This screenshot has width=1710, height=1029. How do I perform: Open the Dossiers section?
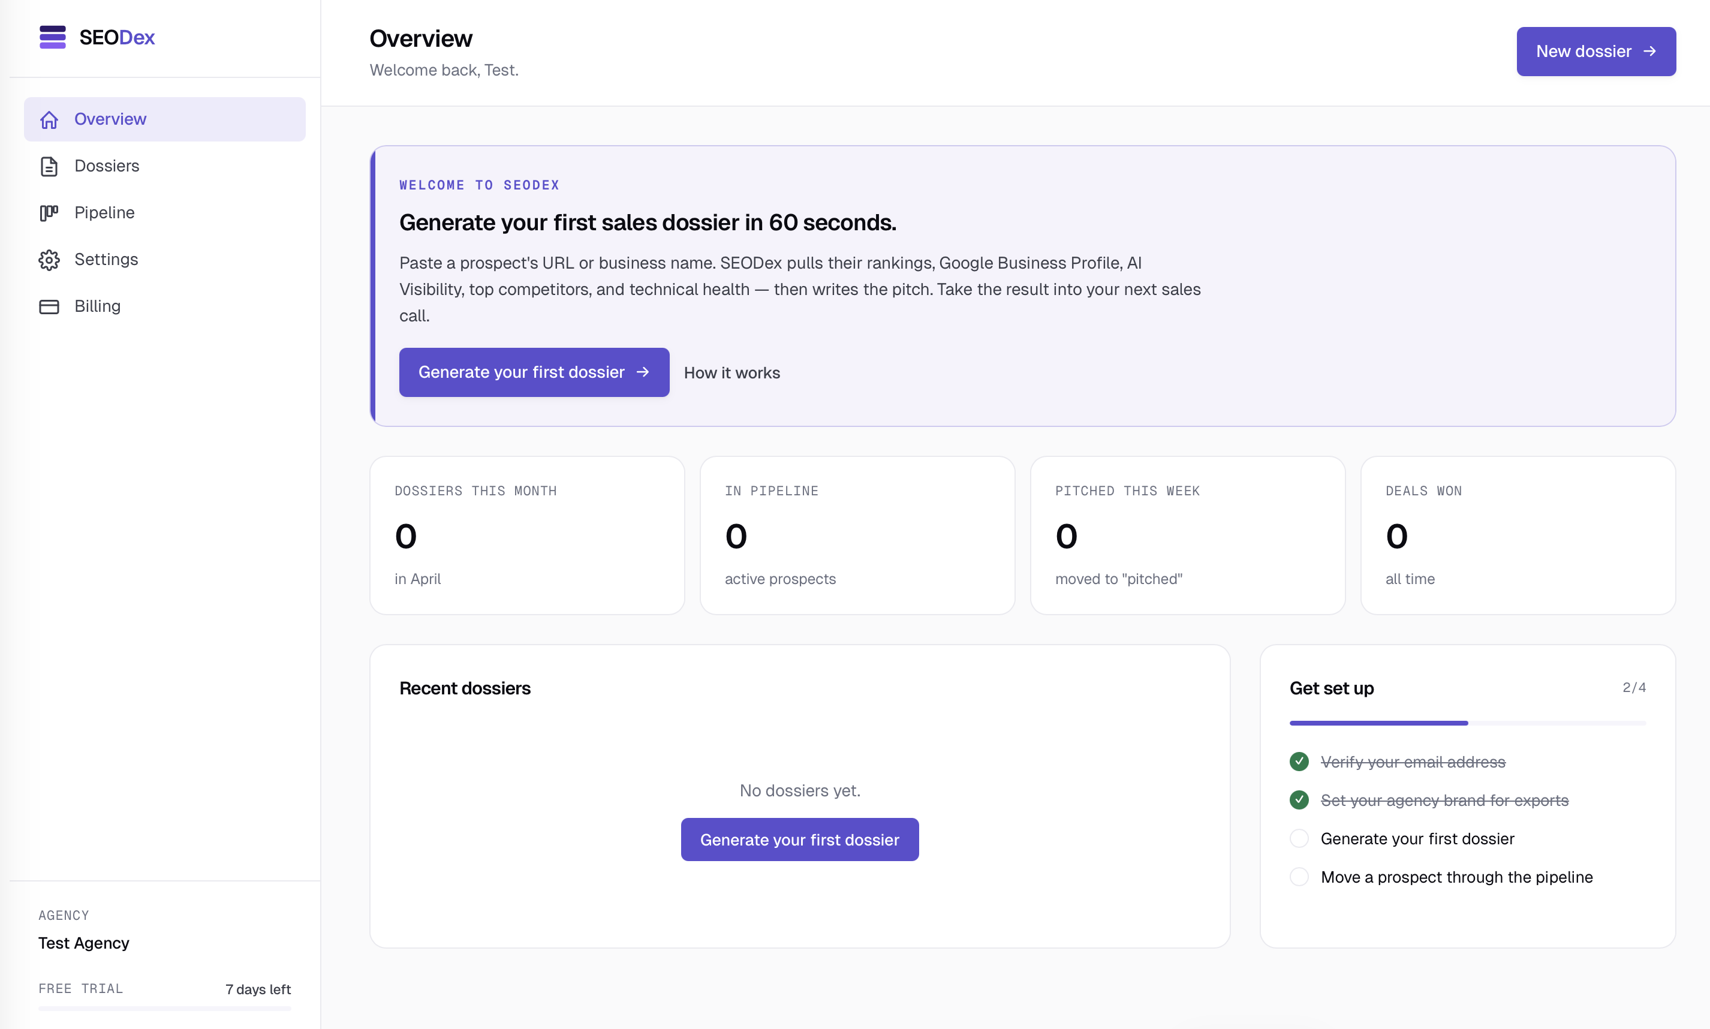pos(107,166)
